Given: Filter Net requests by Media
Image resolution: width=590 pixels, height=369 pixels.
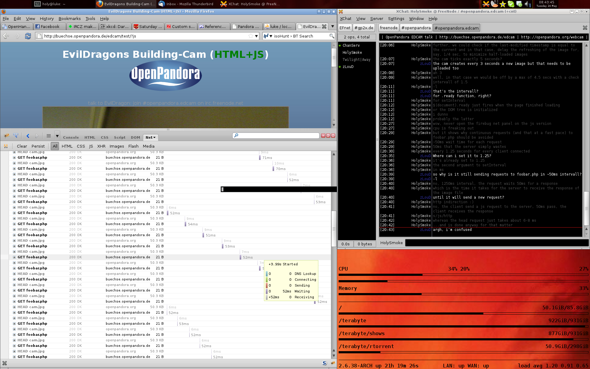Looking at the screenshot, I should tap(149, 146).
